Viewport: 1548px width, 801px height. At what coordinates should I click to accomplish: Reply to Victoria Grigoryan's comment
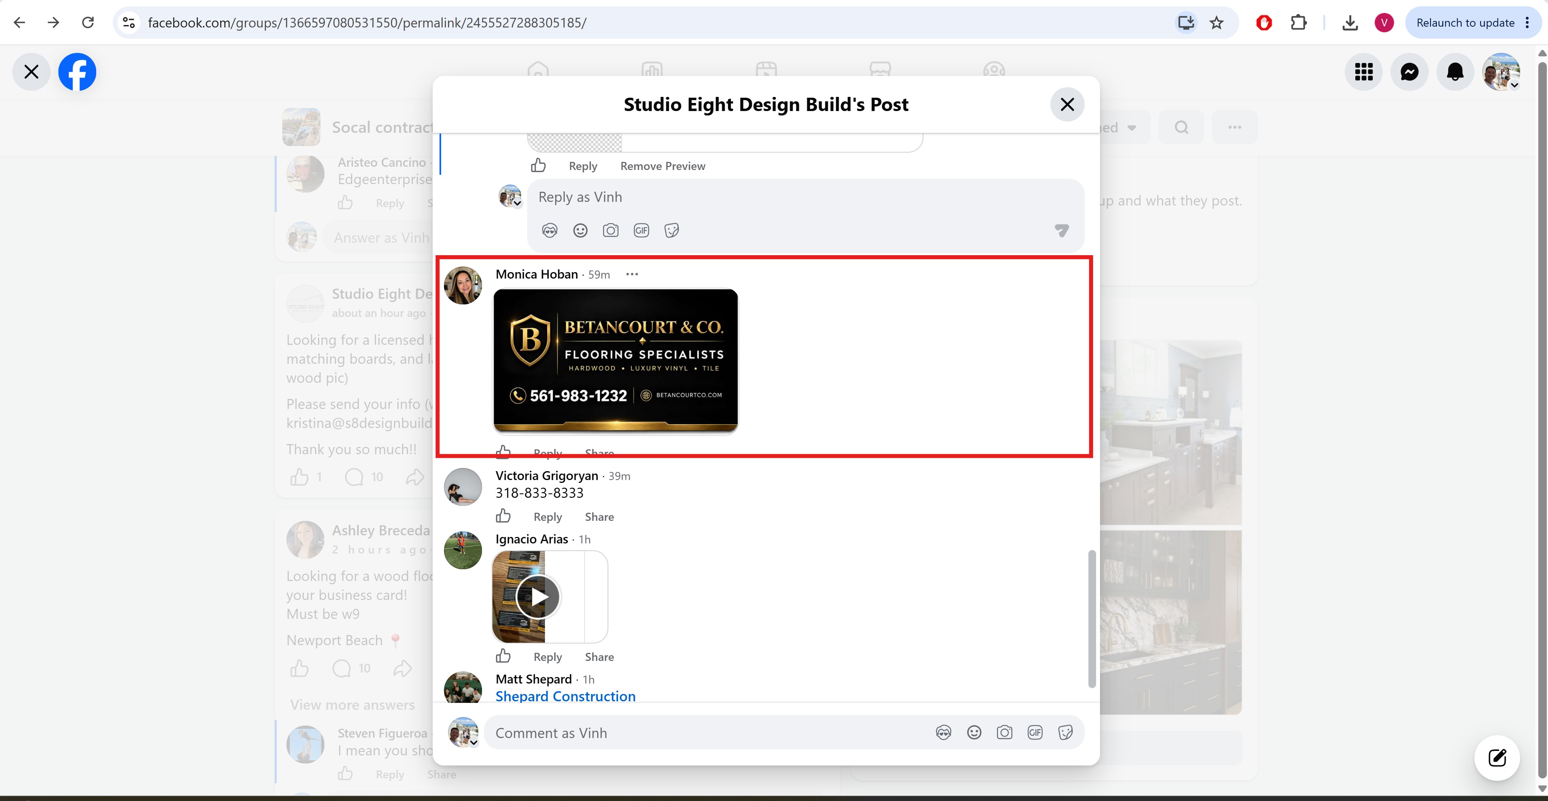(x=547, y=517)
